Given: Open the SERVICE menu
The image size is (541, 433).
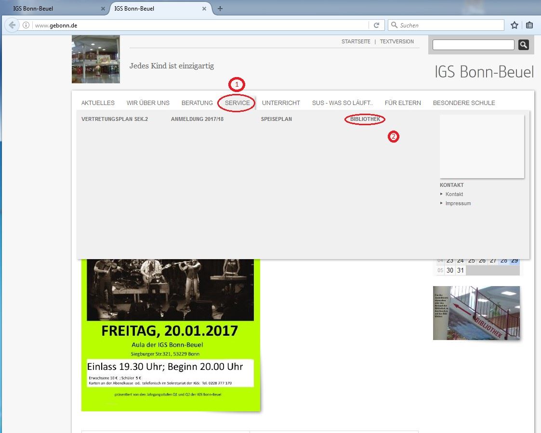Looking at the screenshot, I should point(237,103).
